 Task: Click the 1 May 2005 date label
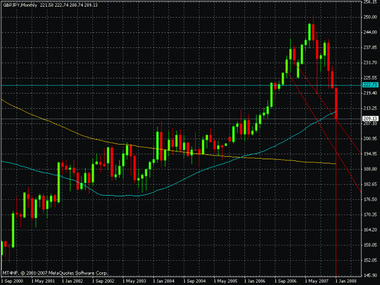click(x=226, y=281)
